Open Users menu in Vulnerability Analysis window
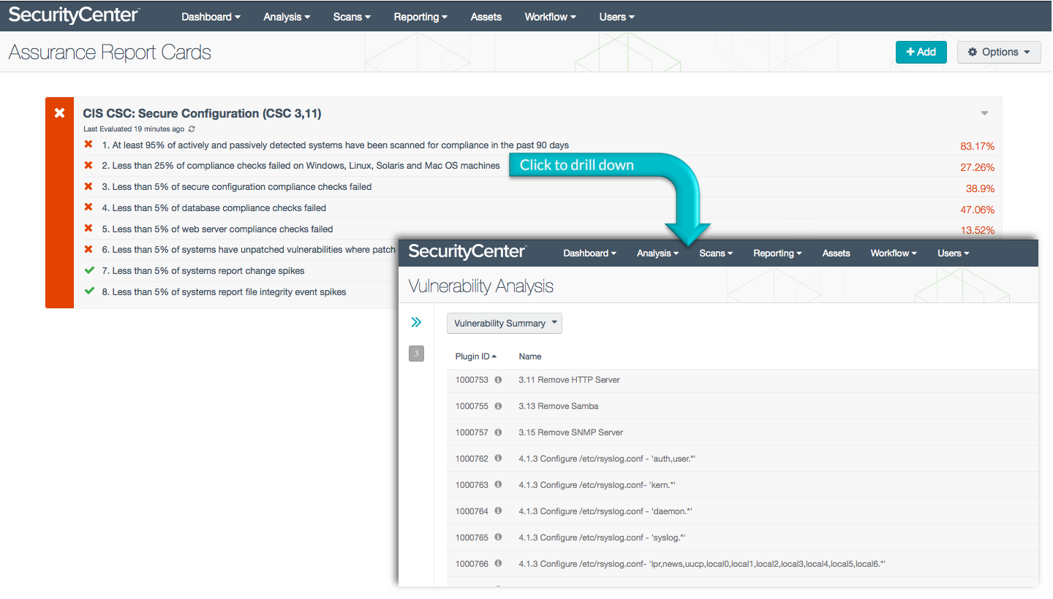The width and height of the screenshot is (1053, 599). (953, 253)
